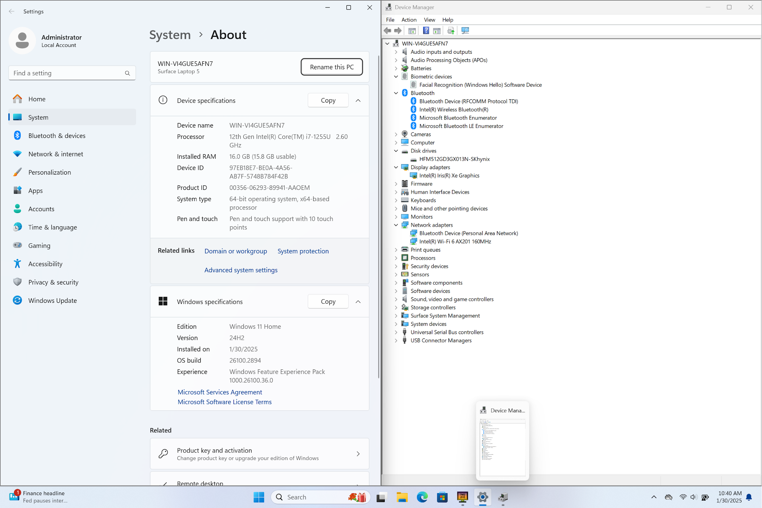The image size is (762, 508).
Task: Click the Find a setting search field
Action: [72, 73]
